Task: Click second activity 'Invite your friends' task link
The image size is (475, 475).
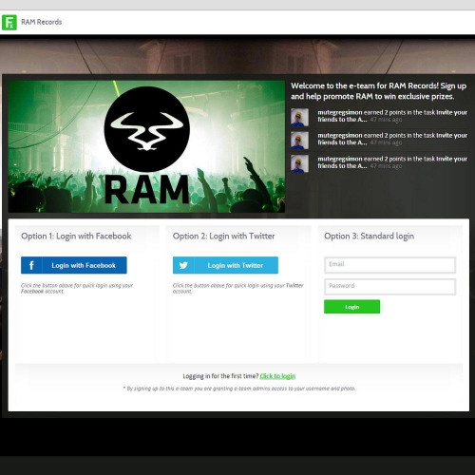Action: coord(392,139)
